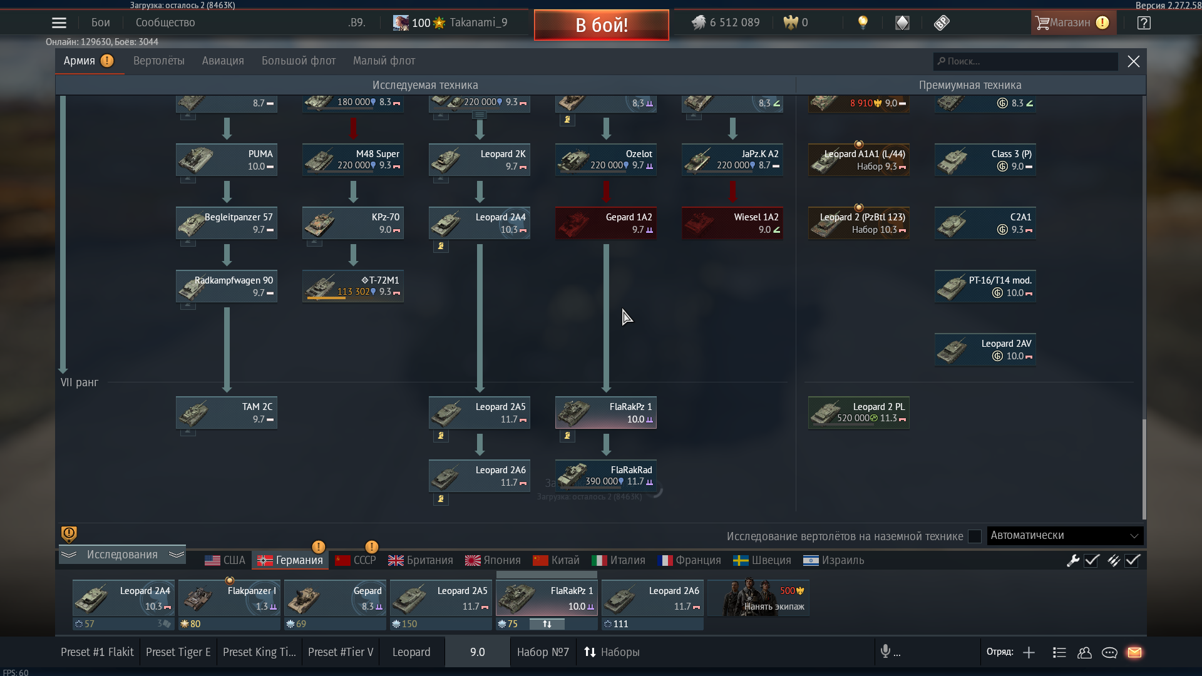This screenshot has height=676, width=1202.
Task: Click the golden eagles currency icon
Action: 791,23
